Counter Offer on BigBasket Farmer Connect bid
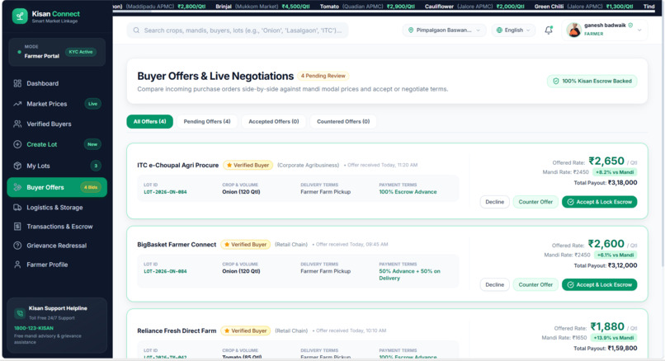Image resolution: width=665 pixels, height=361 pixels. click(x=535, y=284)
